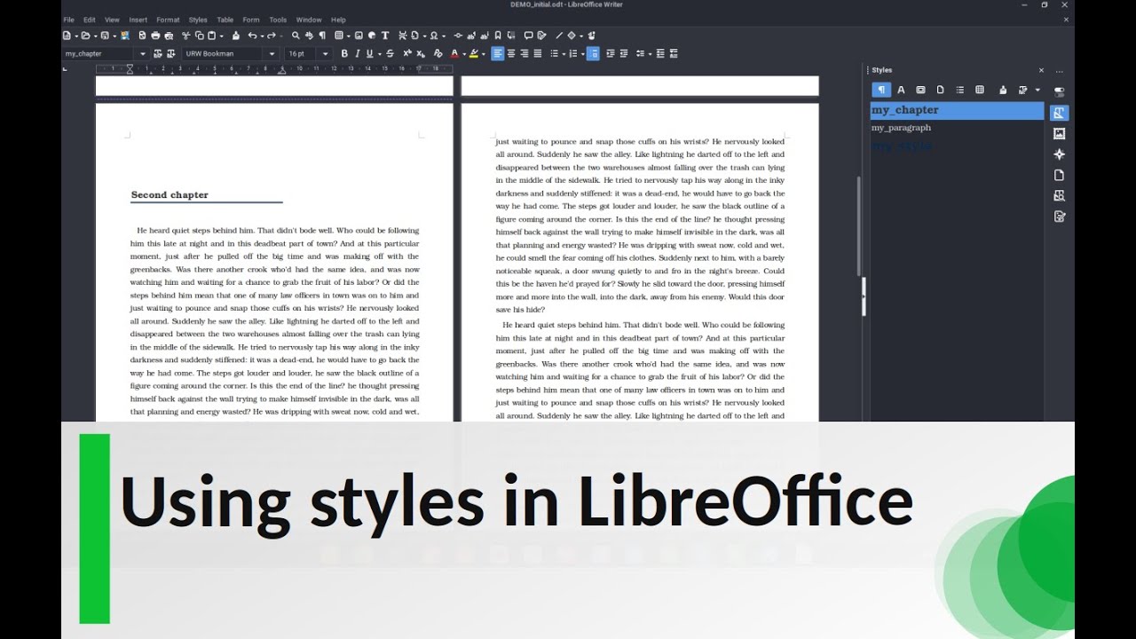Select my_chapter style in list
This screenshot has height=639, width=1136.
[958, 111]
